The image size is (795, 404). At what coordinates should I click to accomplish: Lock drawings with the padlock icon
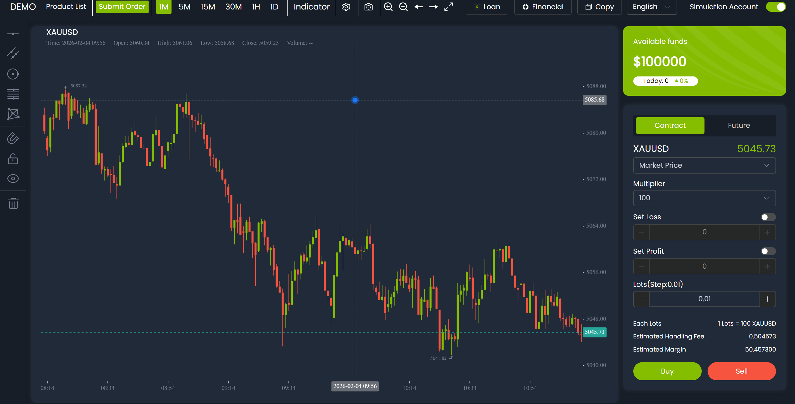13,159
